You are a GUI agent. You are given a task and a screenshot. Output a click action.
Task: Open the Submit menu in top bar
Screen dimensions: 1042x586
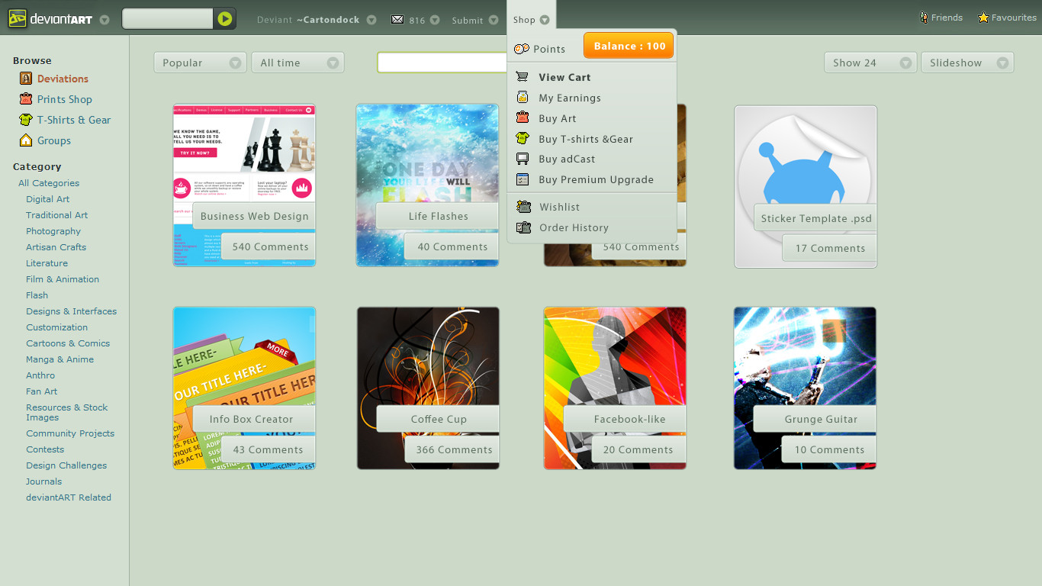click(x=474, y=20)
